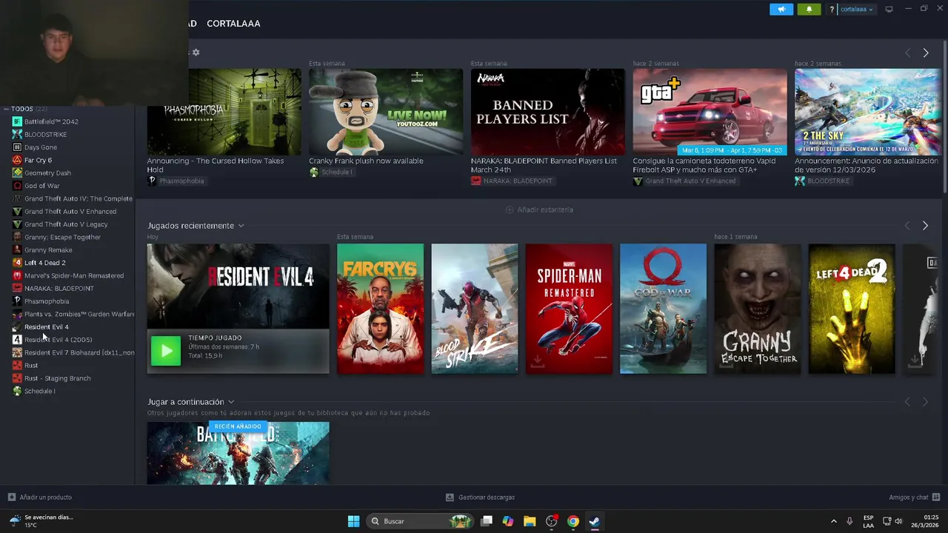Click the Windows taskbar Buscar search box

420,521
